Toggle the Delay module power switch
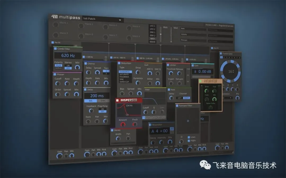Screen dimensions: 286x178 click(x=85, y=89)
